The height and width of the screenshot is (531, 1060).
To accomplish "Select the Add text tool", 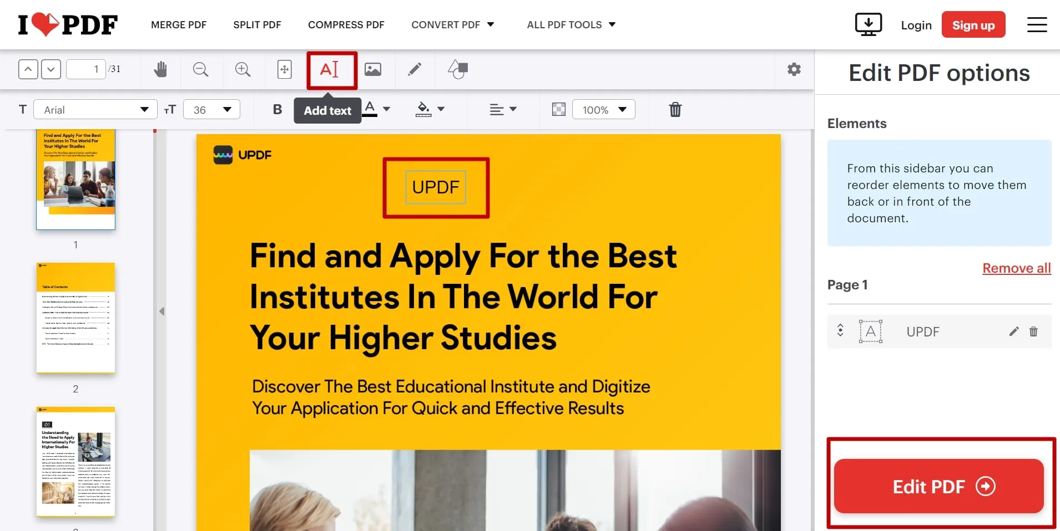I will tap(330, 69).
